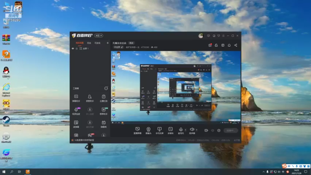
Task: Click the modify (修改) title button
Action: [131, 43]
